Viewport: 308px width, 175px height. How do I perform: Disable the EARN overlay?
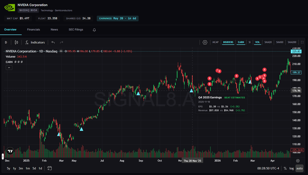(241, 42)
